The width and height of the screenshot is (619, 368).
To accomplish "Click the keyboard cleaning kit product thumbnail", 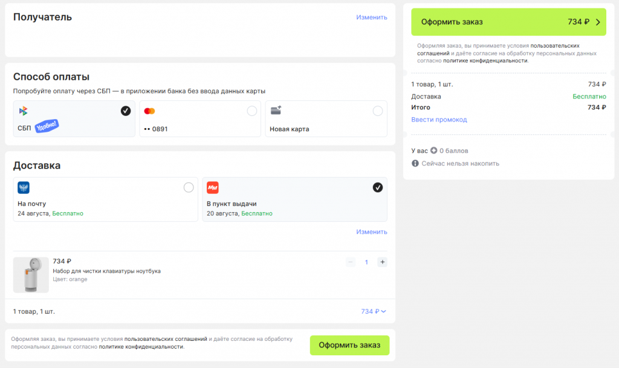I will point(31,275).
